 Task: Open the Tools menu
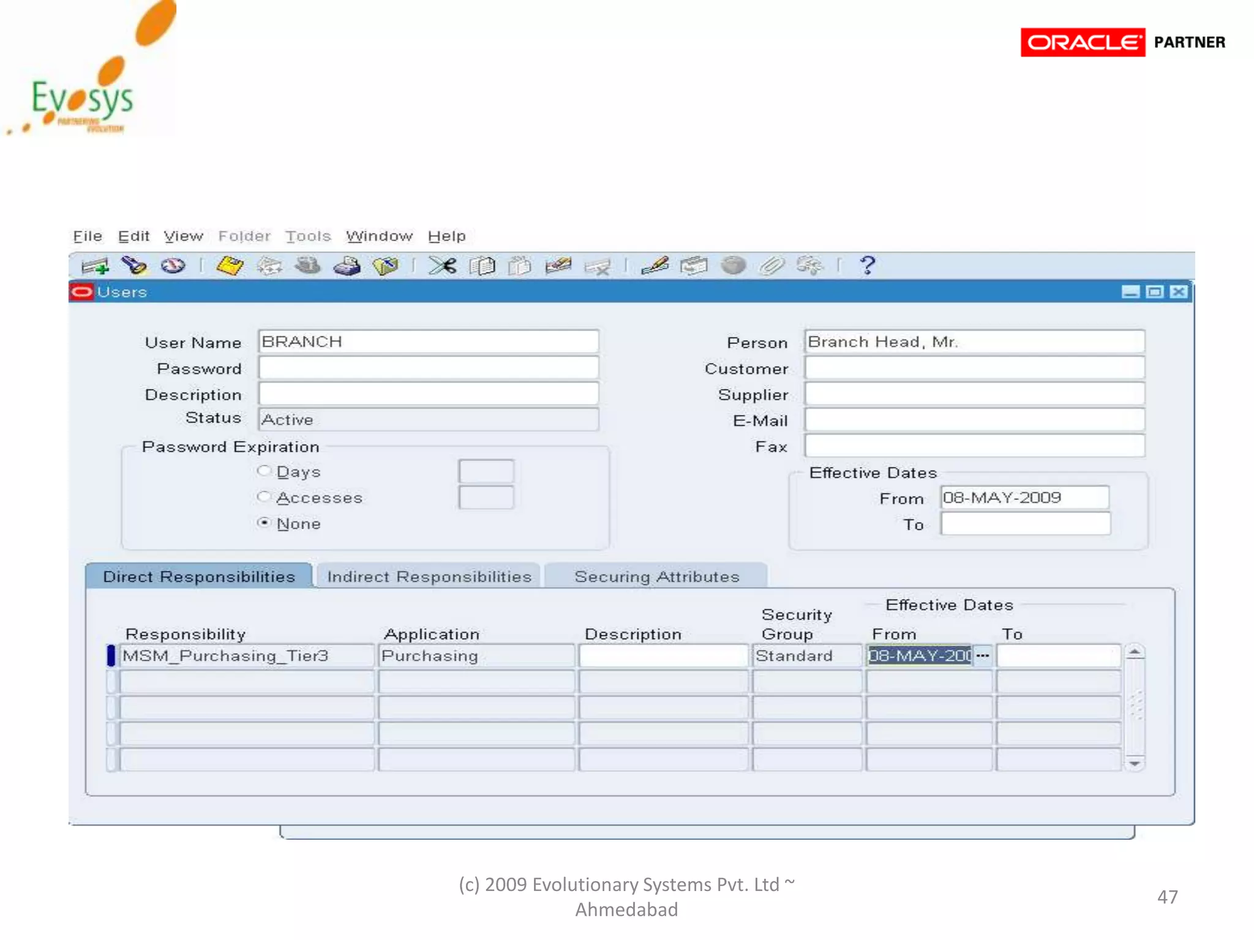click(x=308, y=236)
